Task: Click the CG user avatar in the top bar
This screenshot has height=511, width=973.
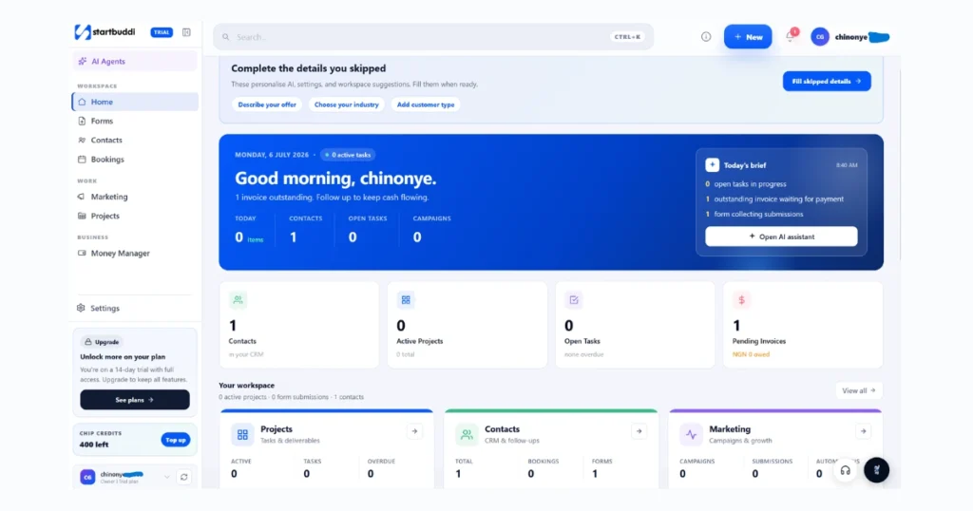Action: pyautogui.click(x=820, y=37)
